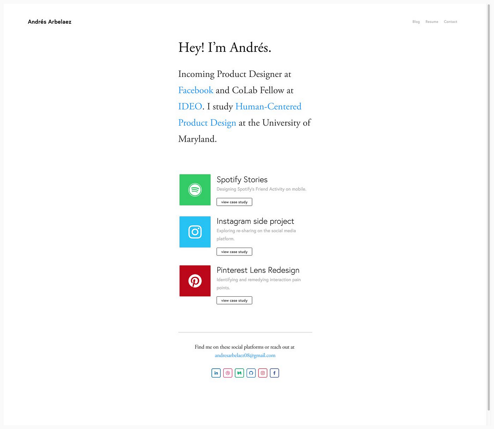Follow the Facebook link in intro text

coord(196,90)
